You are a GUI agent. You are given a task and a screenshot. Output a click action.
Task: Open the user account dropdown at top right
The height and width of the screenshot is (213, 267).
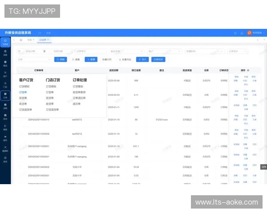(x=255, y=33)
